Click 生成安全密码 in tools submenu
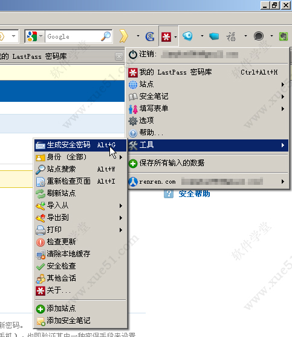The height and width of the screenshot is (337, 292). [80, 145]
